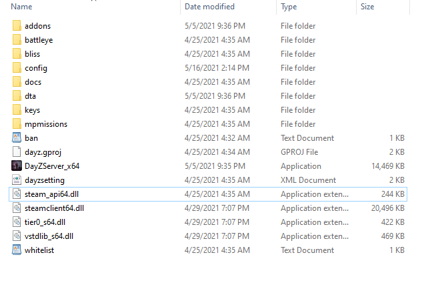The height and width of the screenshot is (291, 438).
Task: Select the dayzsetting XML file icon
Action: point(17,180)
